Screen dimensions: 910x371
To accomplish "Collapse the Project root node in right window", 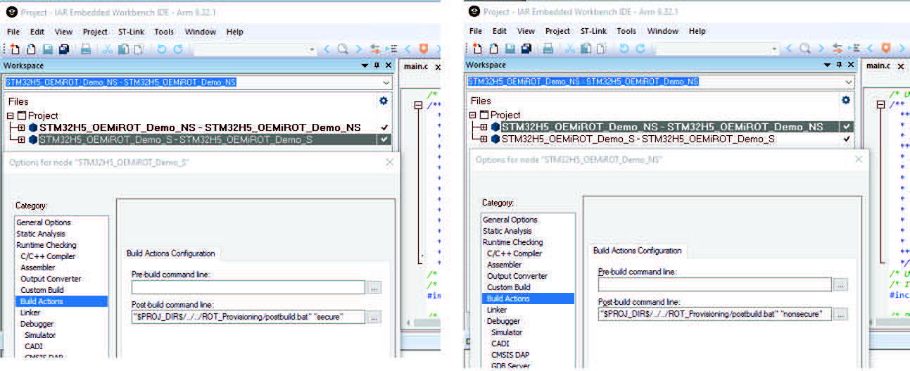I will [473, 115].
